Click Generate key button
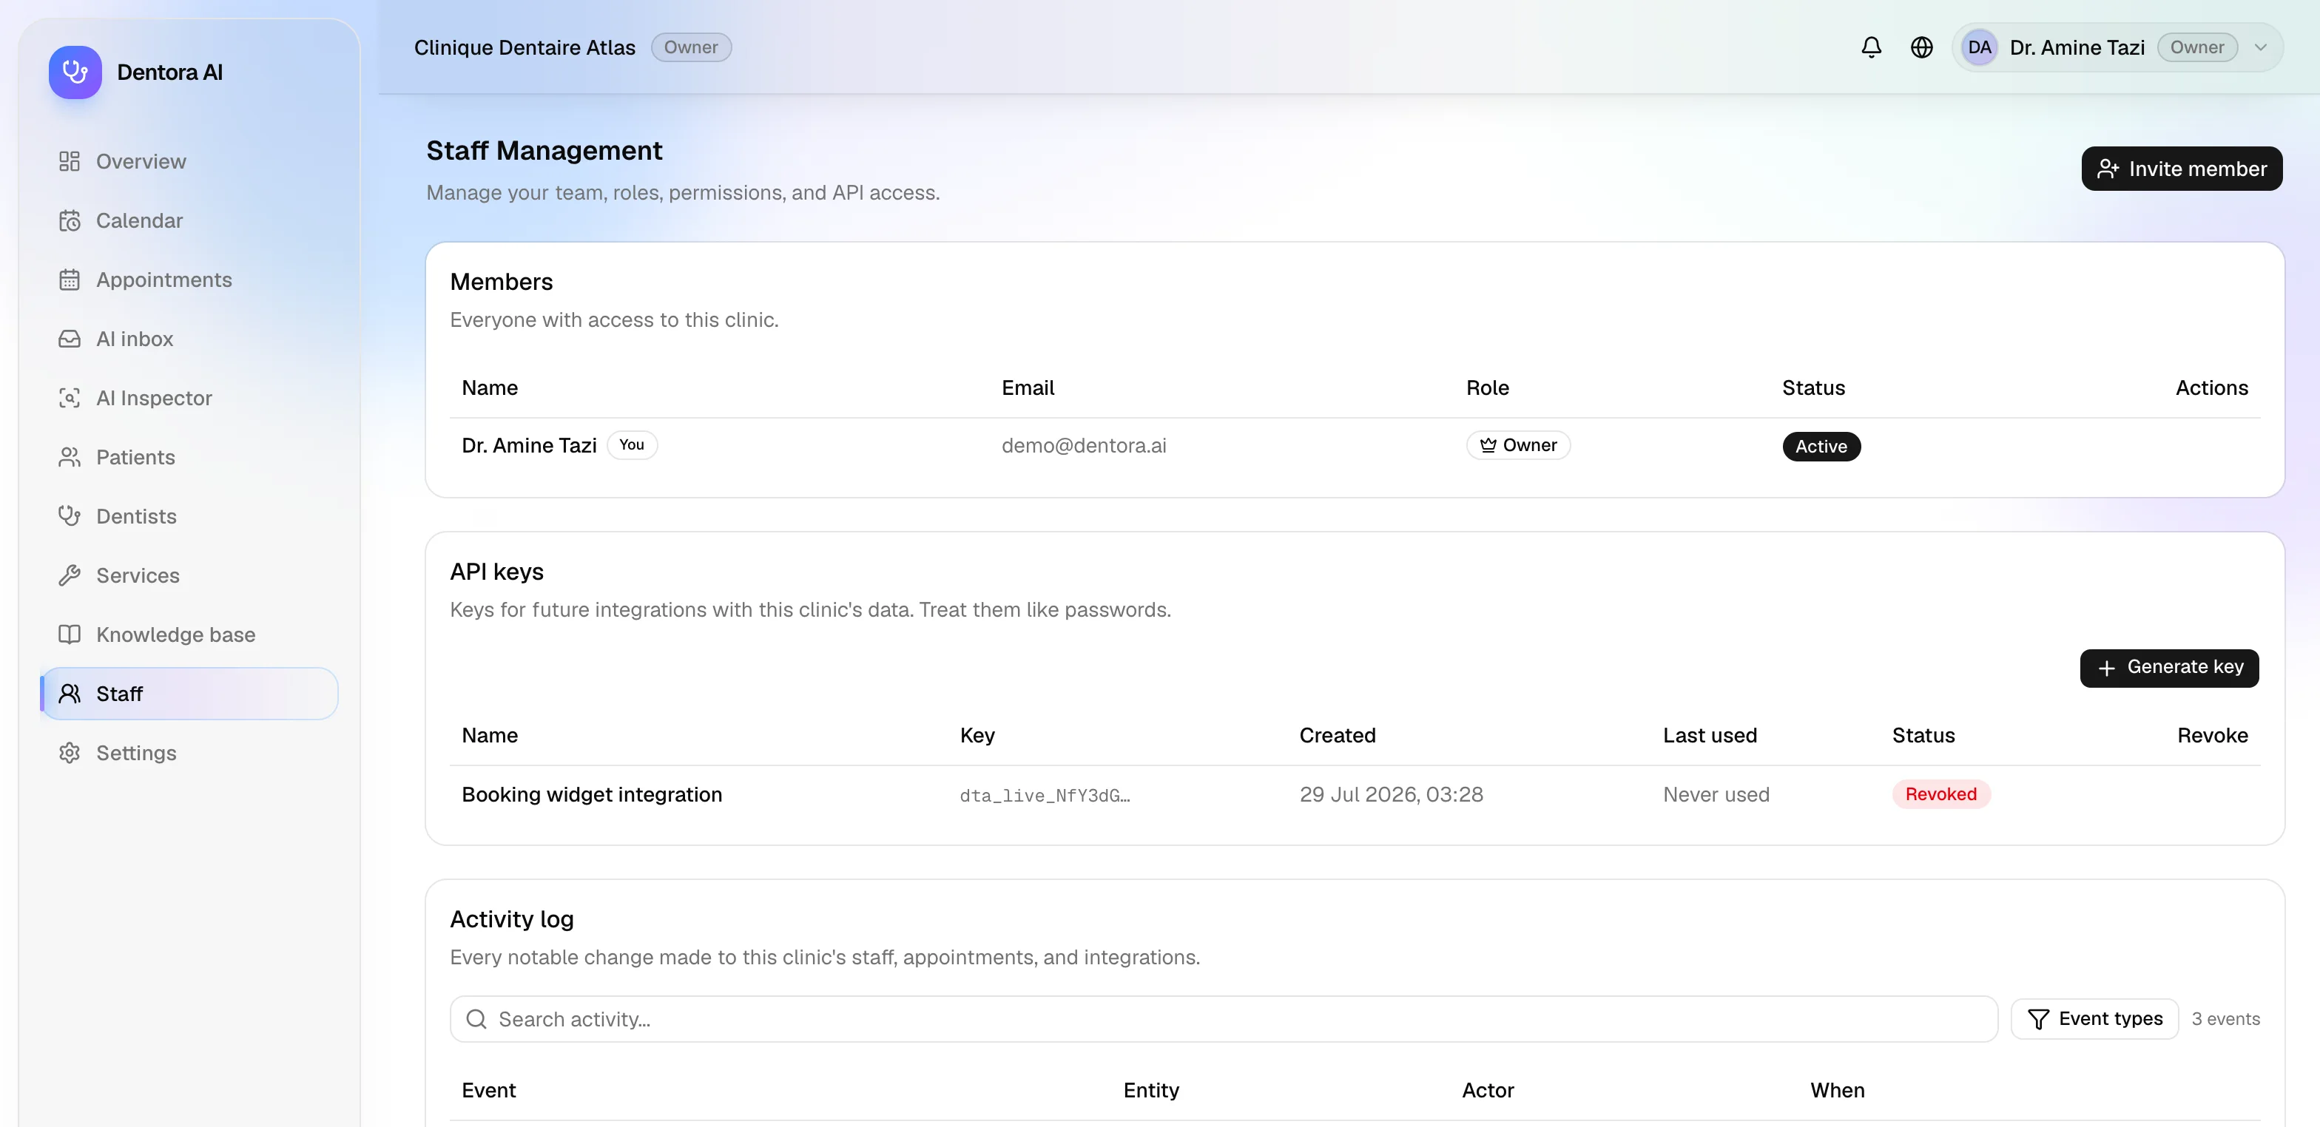Viewport: 2320px width, 1127px height. (x=2168, y=668)
